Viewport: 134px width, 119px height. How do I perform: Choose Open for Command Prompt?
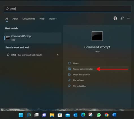(98, 63)
